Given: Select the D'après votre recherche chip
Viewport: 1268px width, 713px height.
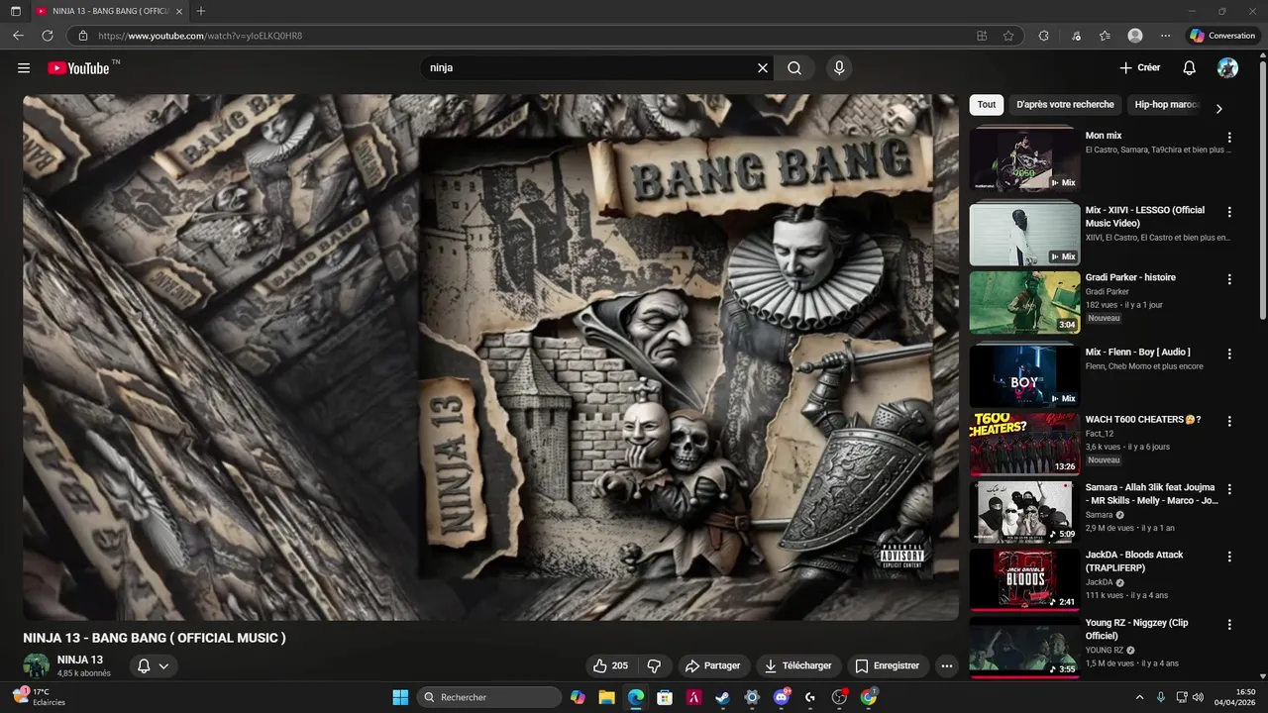Looking at the screenshot, I should point(1065,105).
